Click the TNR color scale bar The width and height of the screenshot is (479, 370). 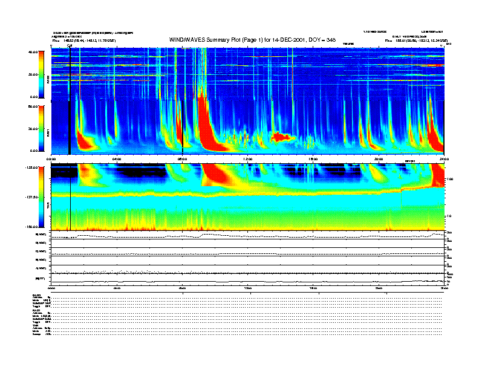[41, 197]
